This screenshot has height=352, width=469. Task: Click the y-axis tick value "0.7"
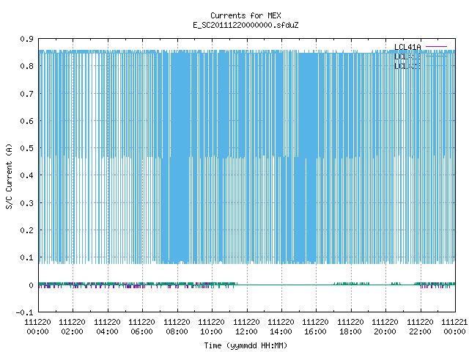(26, 94)
